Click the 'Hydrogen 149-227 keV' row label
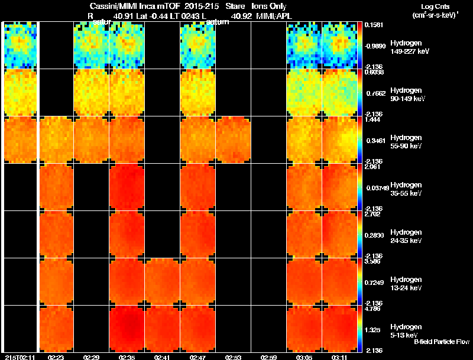This screenshot has width=473, height=360. coord(410,47)
